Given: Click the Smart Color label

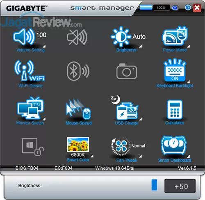Looking at the screenshot, I should [x=78, y=160].
